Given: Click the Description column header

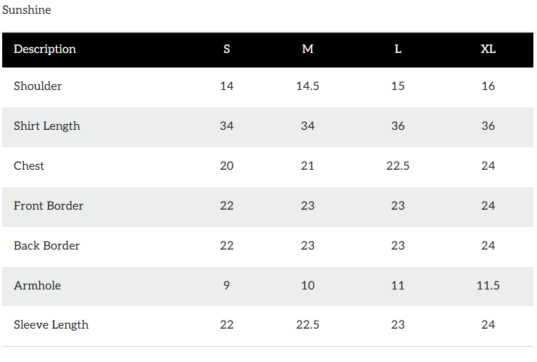Looking at the screenshot, I should coord(45,49).
